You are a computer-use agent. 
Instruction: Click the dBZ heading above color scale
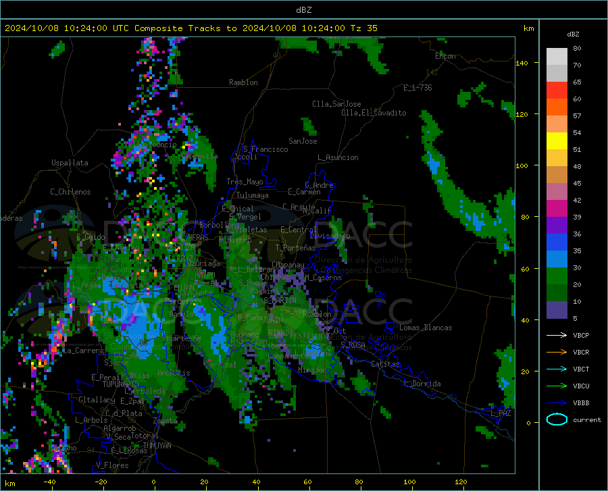click(x=573, y=34)
